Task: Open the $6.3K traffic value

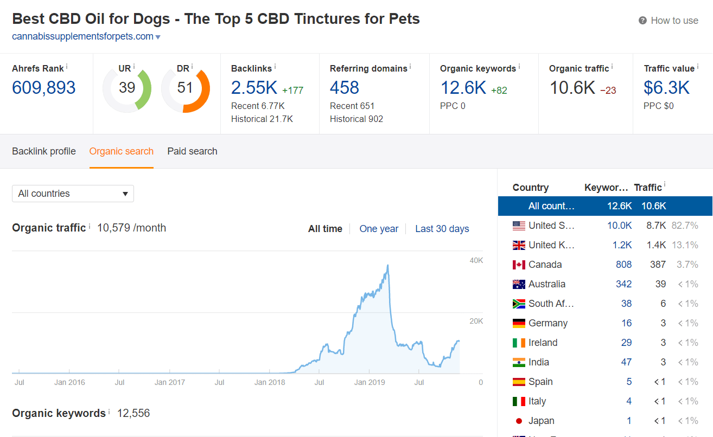Action: pyautogui.click(x=667, y=88)
